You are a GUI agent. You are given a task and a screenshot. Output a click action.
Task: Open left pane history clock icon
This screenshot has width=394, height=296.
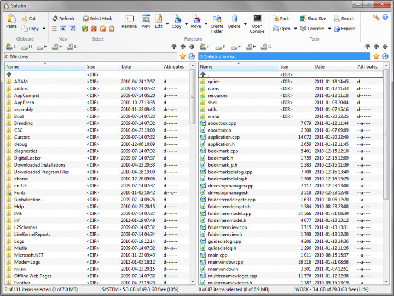point(192,56)
